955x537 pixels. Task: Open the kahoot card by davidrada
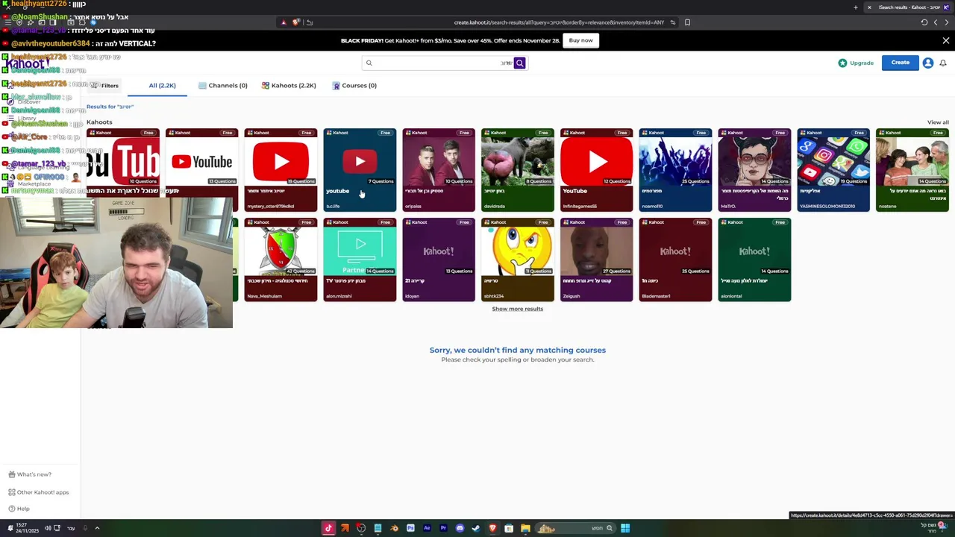pos(518,170)
